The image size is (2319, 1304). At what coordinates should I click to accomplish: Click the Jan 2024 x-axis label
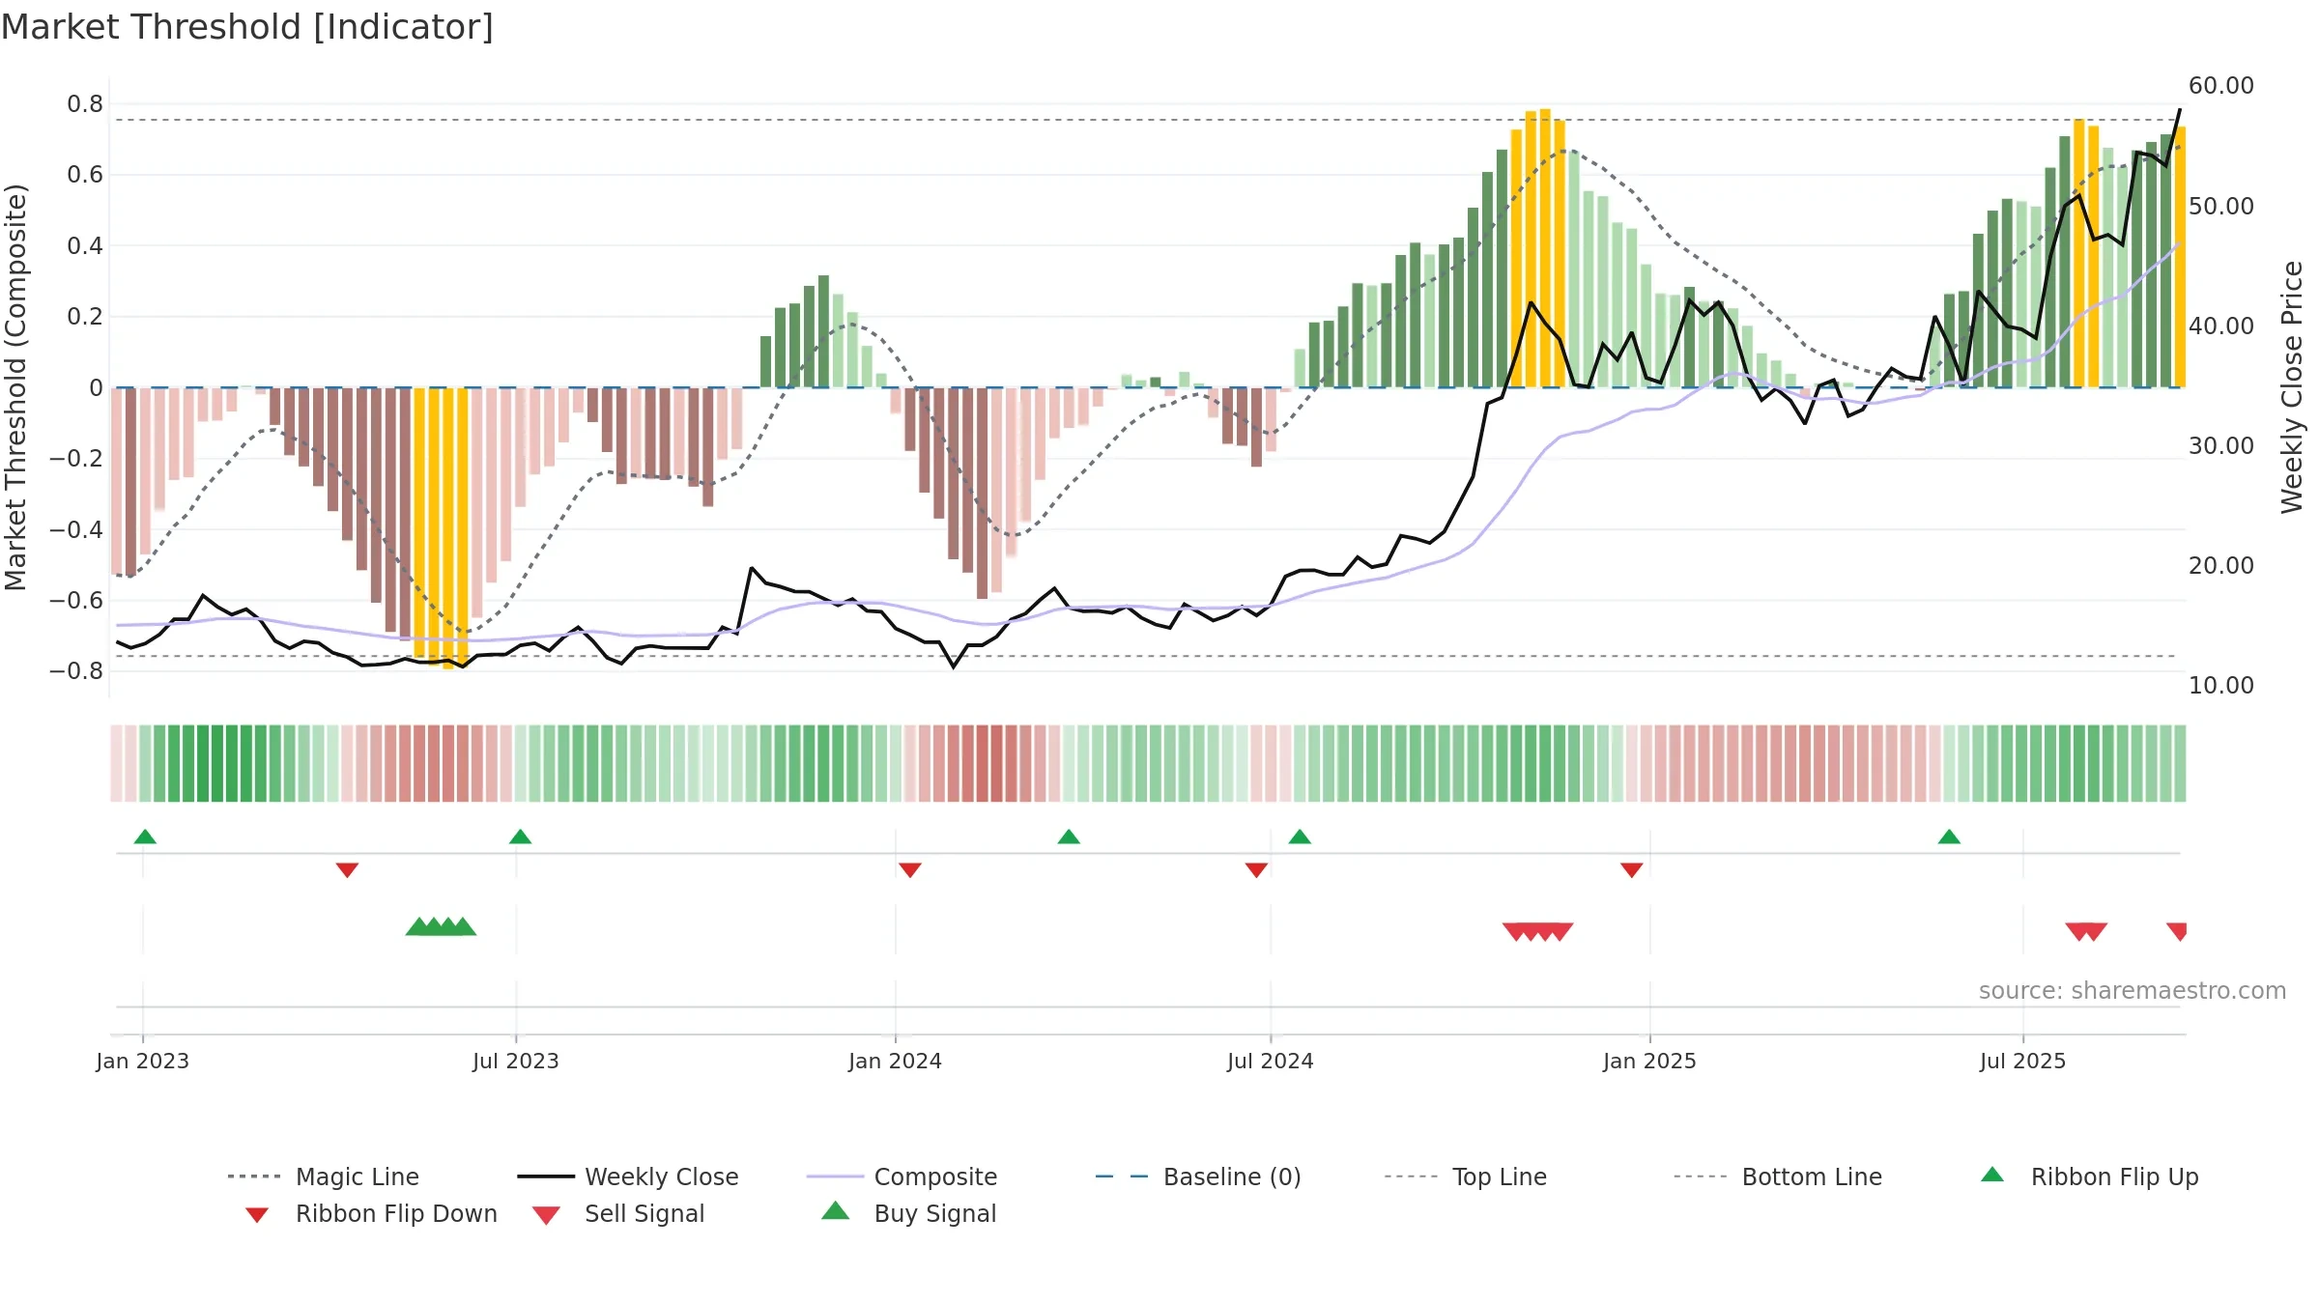point(896,1061)
